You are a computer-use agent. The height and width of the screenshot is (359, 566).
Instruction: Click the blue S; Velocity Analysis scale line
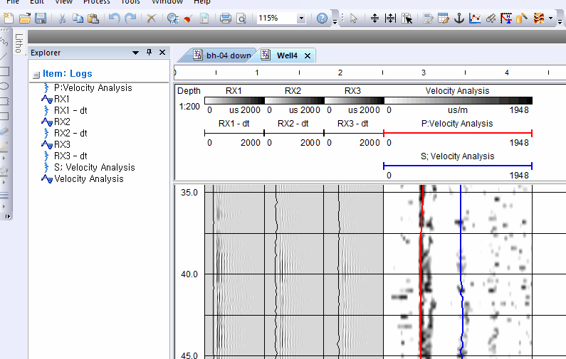pyautogui.click(x=458, y=166)
